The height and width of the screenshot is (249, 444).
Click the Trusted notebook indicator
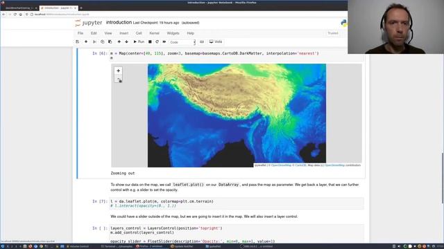tap(333, 33)
